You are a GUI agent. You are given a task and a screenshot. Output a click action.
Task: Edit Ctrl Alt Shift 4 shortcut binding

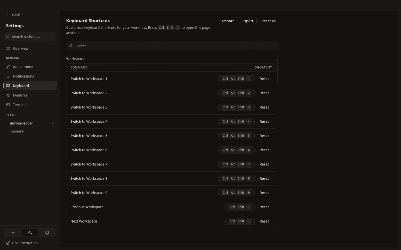point(236,121)
